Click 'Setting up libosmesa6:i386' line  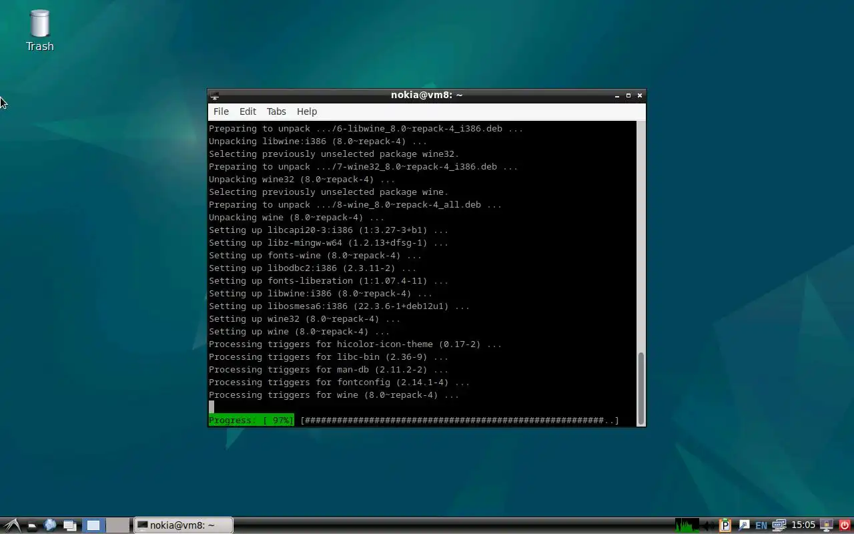coord(340,306)
